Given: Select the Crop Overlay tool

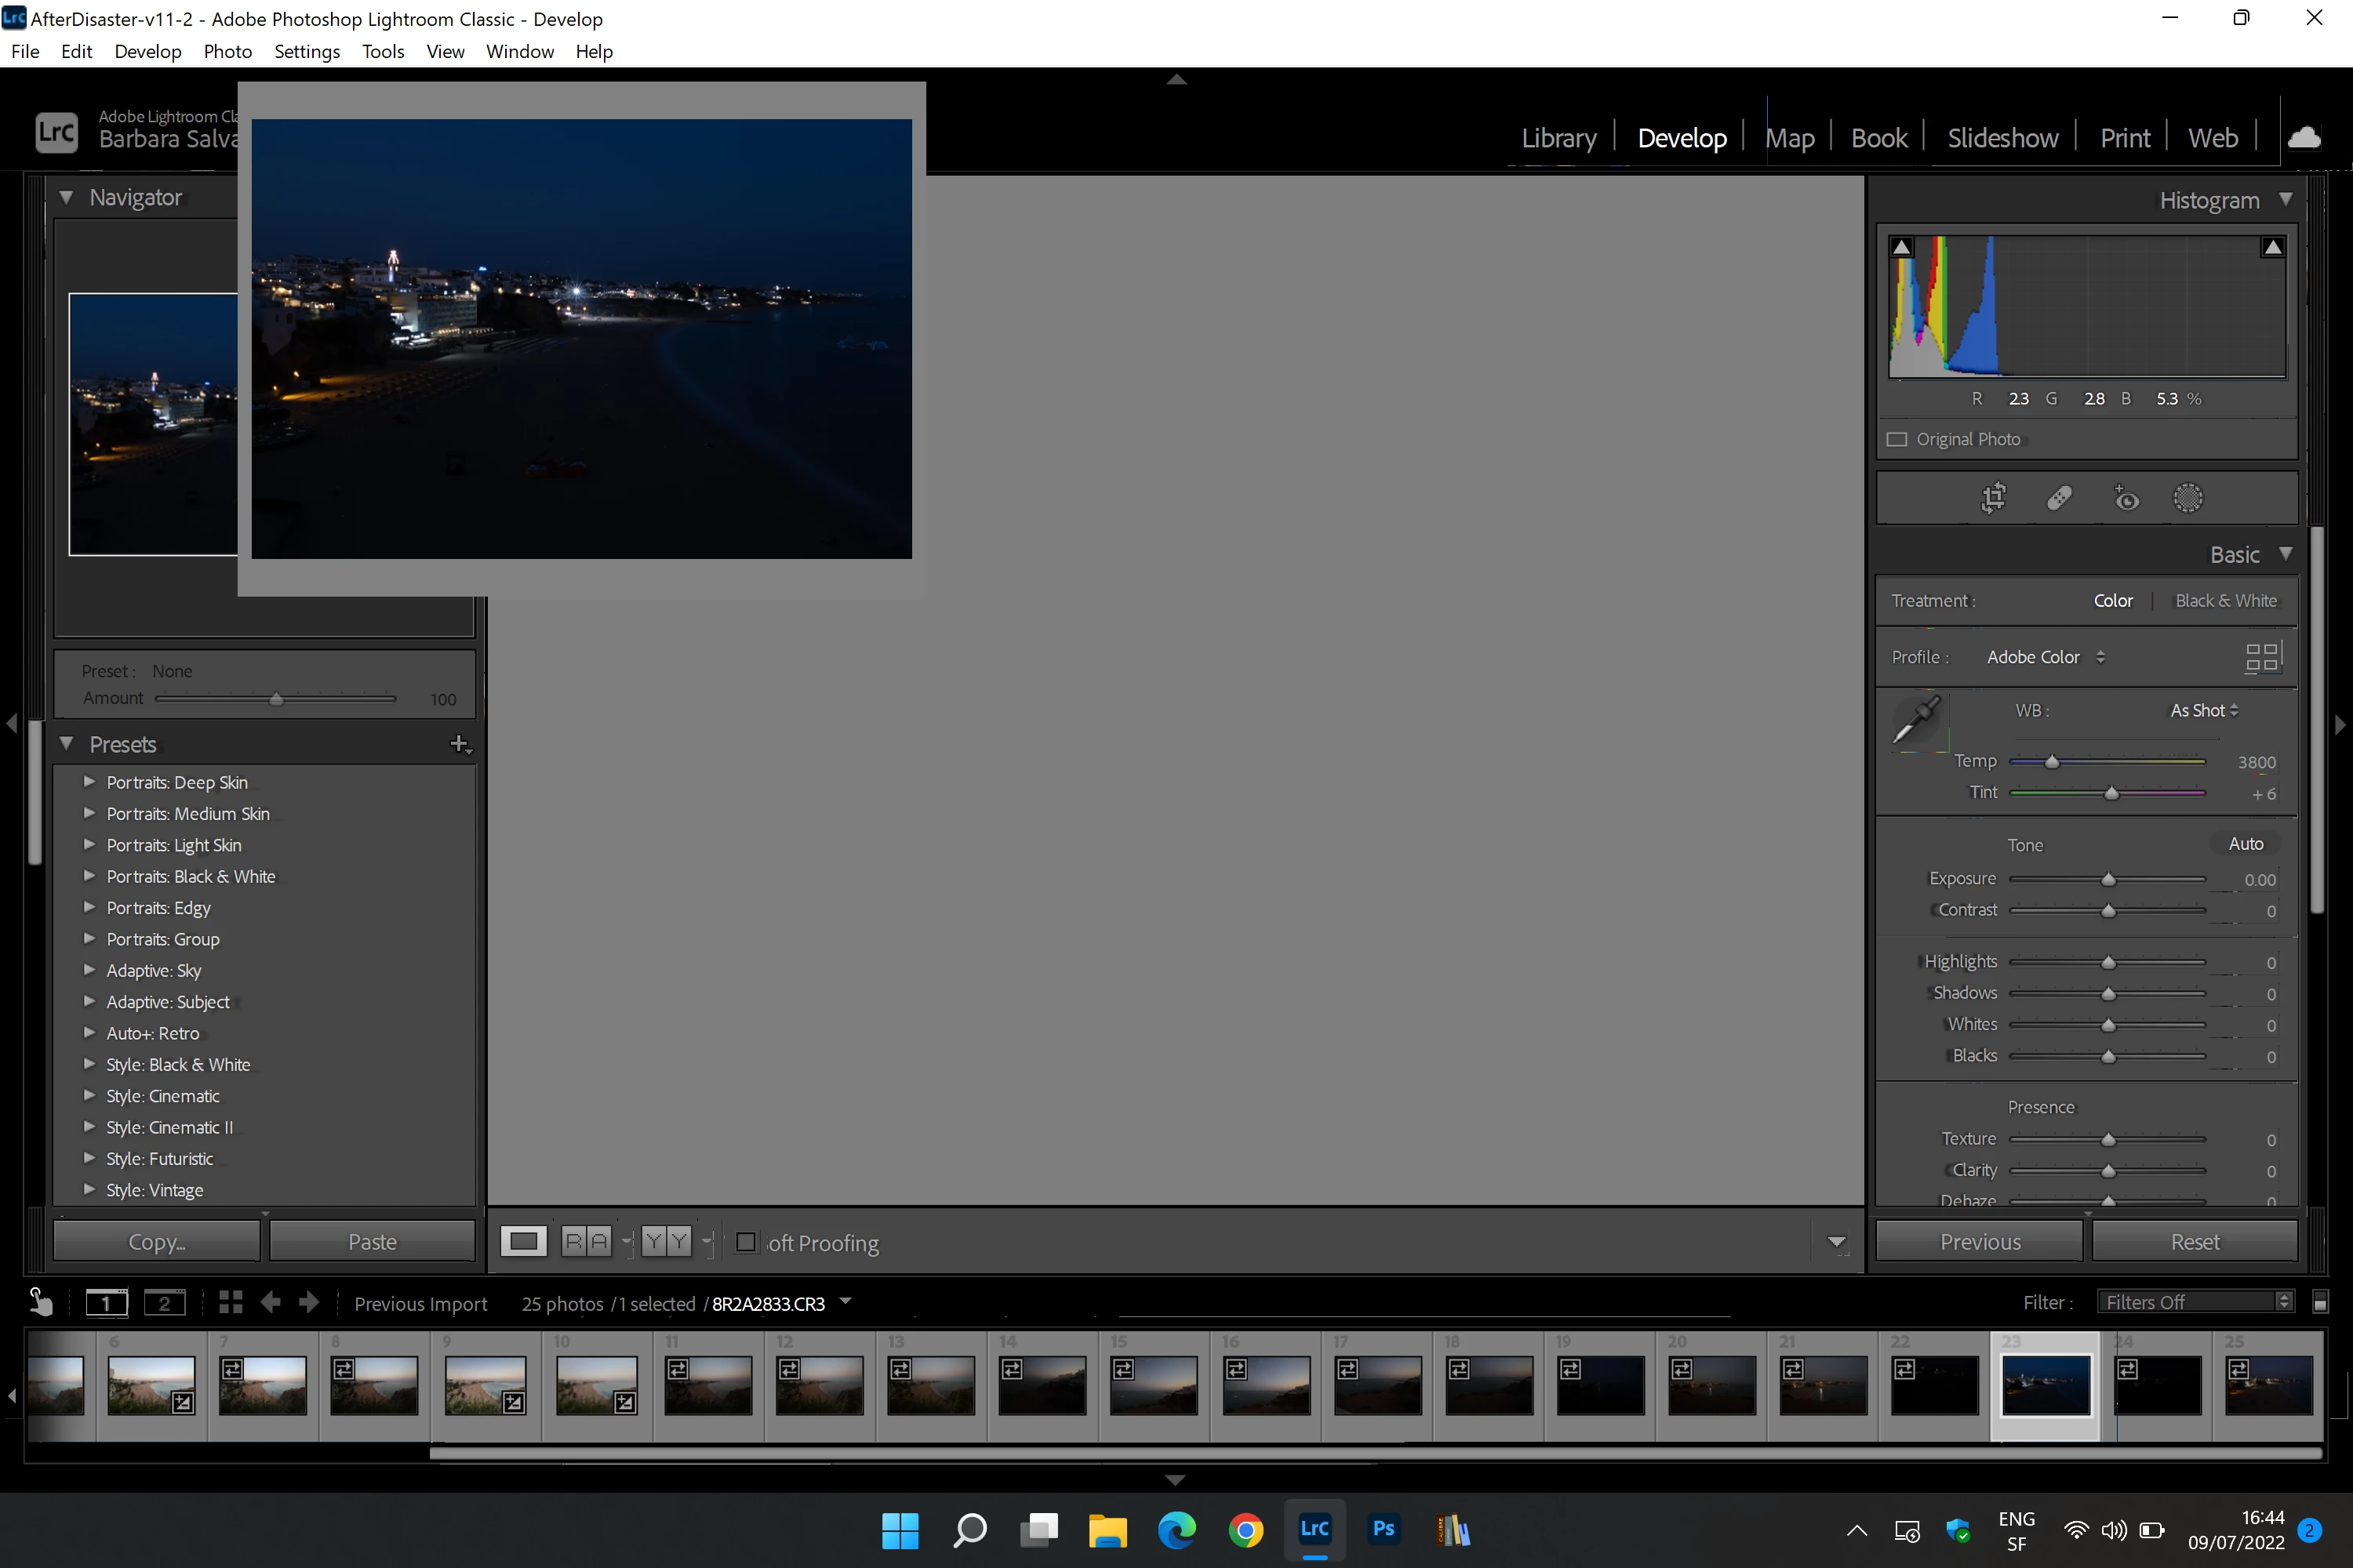Looking at the screenshot, I should click(x=1993, y=497).
